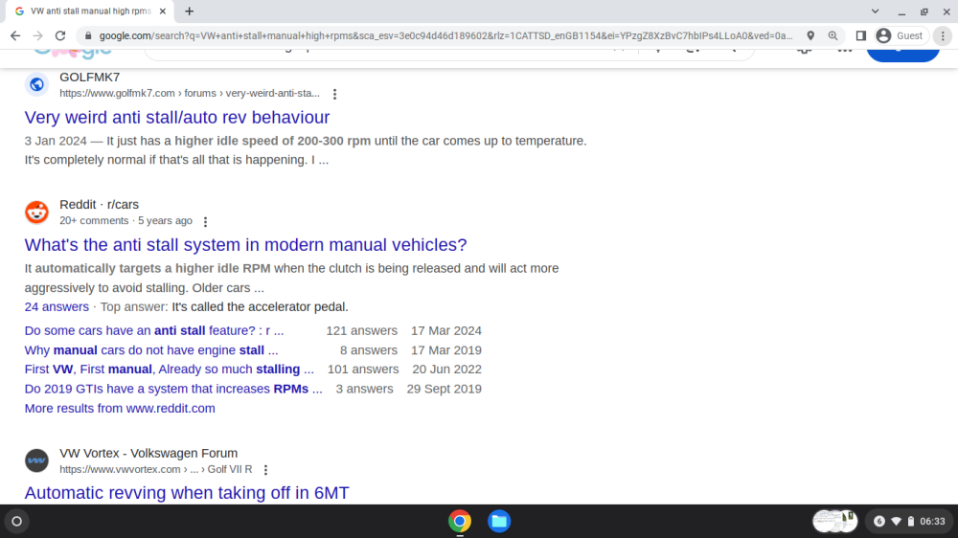The height and width of the screenshot is (538, 958).
Task: Toggle the side panel icon
Action: tap(861, 36)
